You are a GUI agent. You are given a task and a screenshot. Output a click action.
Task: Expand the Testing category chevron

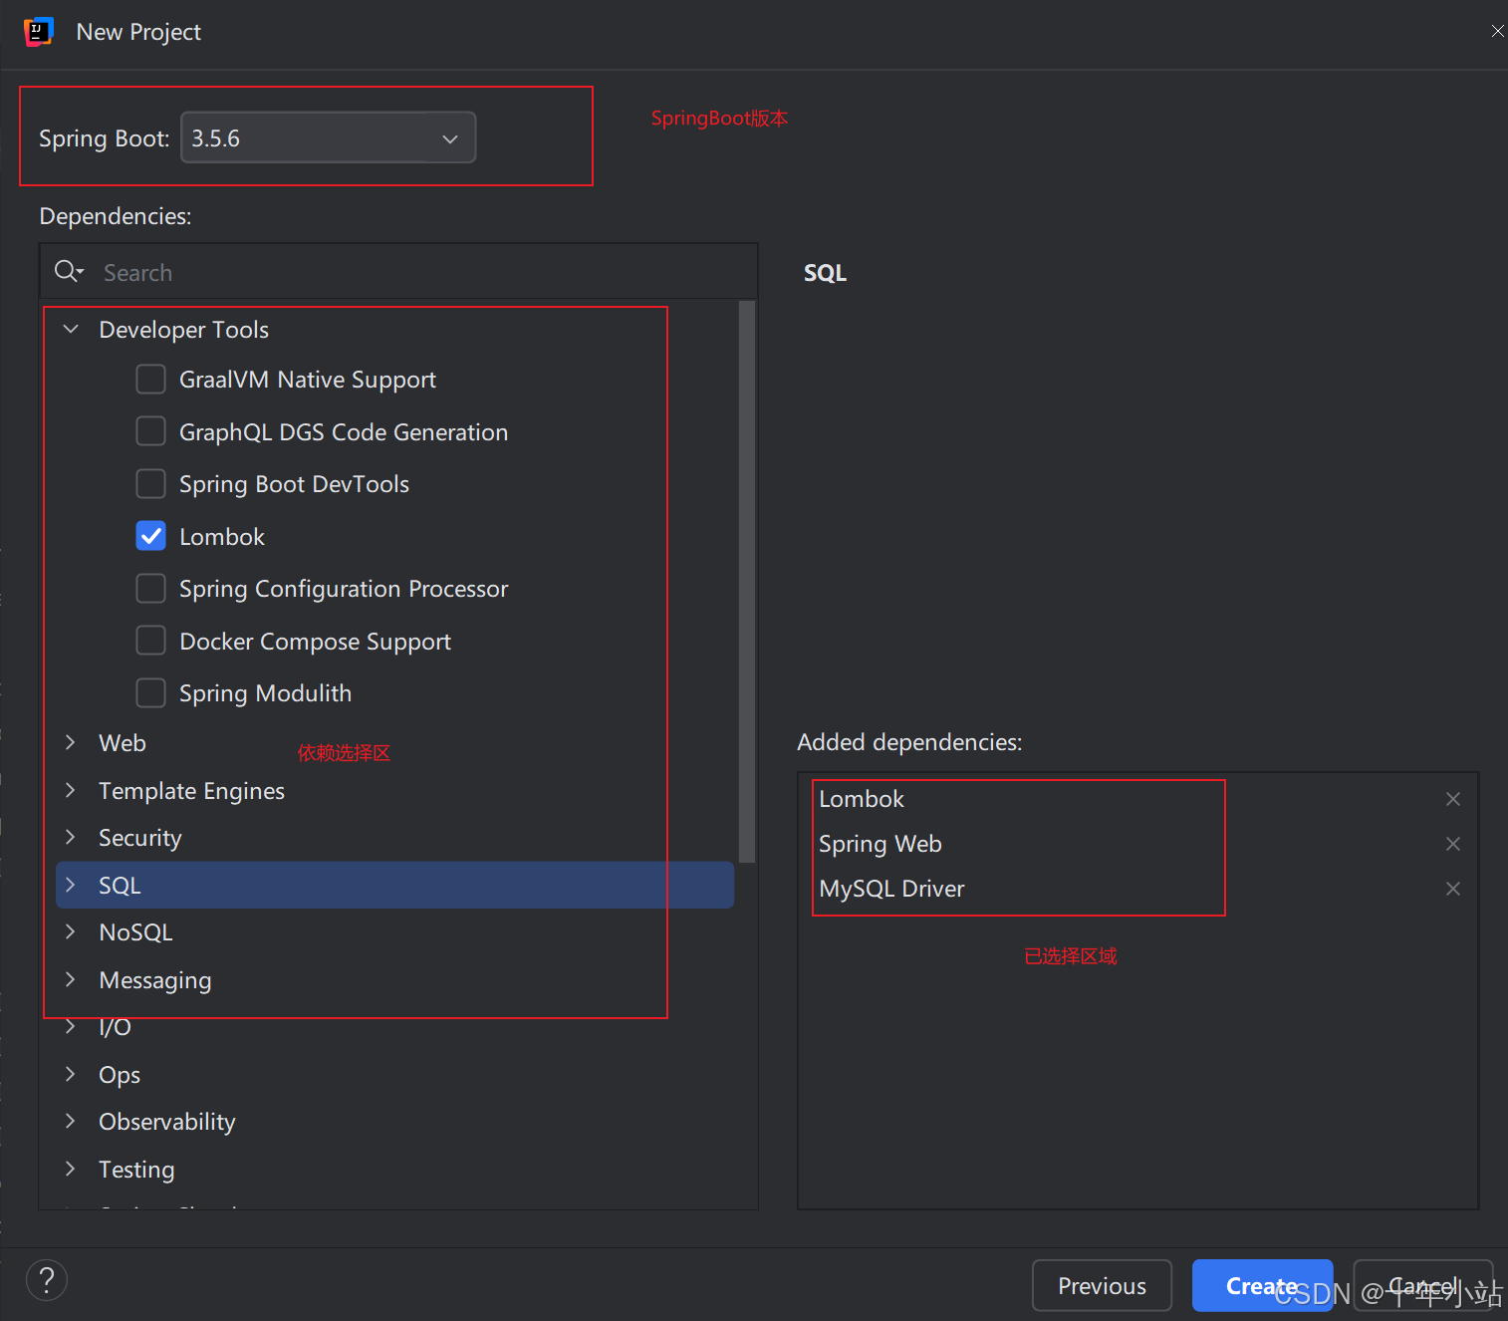[71, 1169]
